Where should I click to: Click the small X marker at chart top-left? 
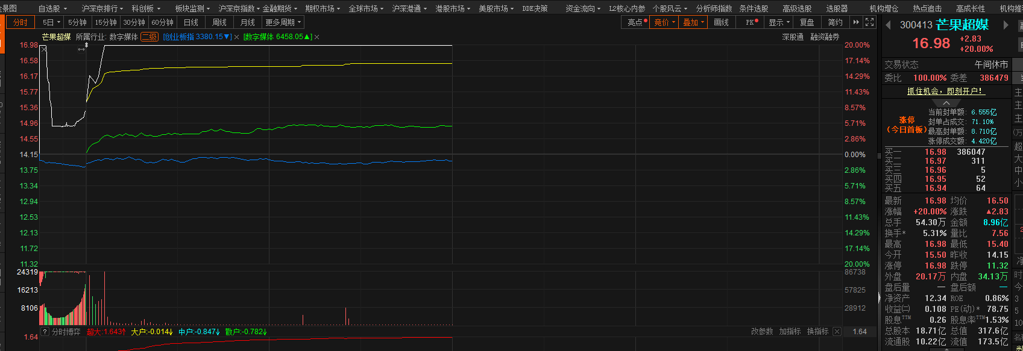pos(43,49)
